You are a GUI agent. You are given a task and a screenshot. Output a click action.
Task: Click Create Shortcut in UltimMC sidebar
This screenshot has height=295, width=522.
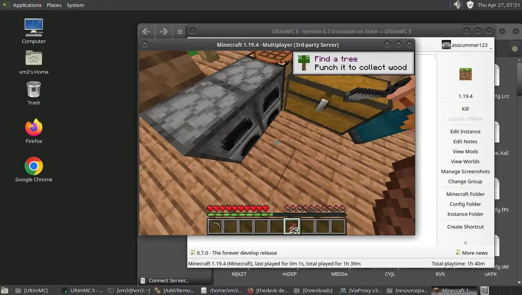pyautogui.click(x=466, y=227)
